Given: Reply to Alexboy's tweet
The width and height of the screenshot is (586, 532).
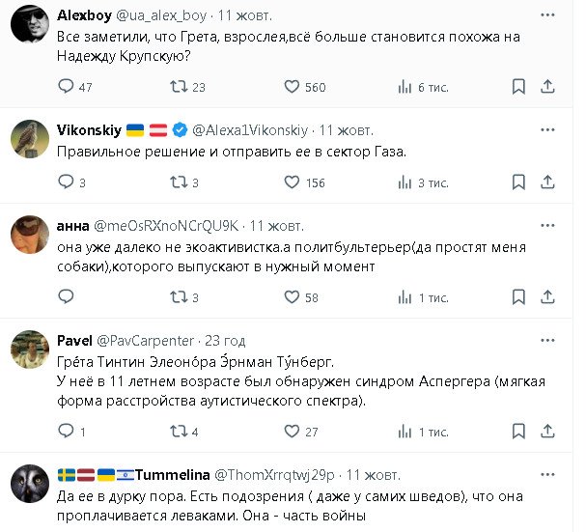Looking at the screenshot, I should click(x=67, y=88).
